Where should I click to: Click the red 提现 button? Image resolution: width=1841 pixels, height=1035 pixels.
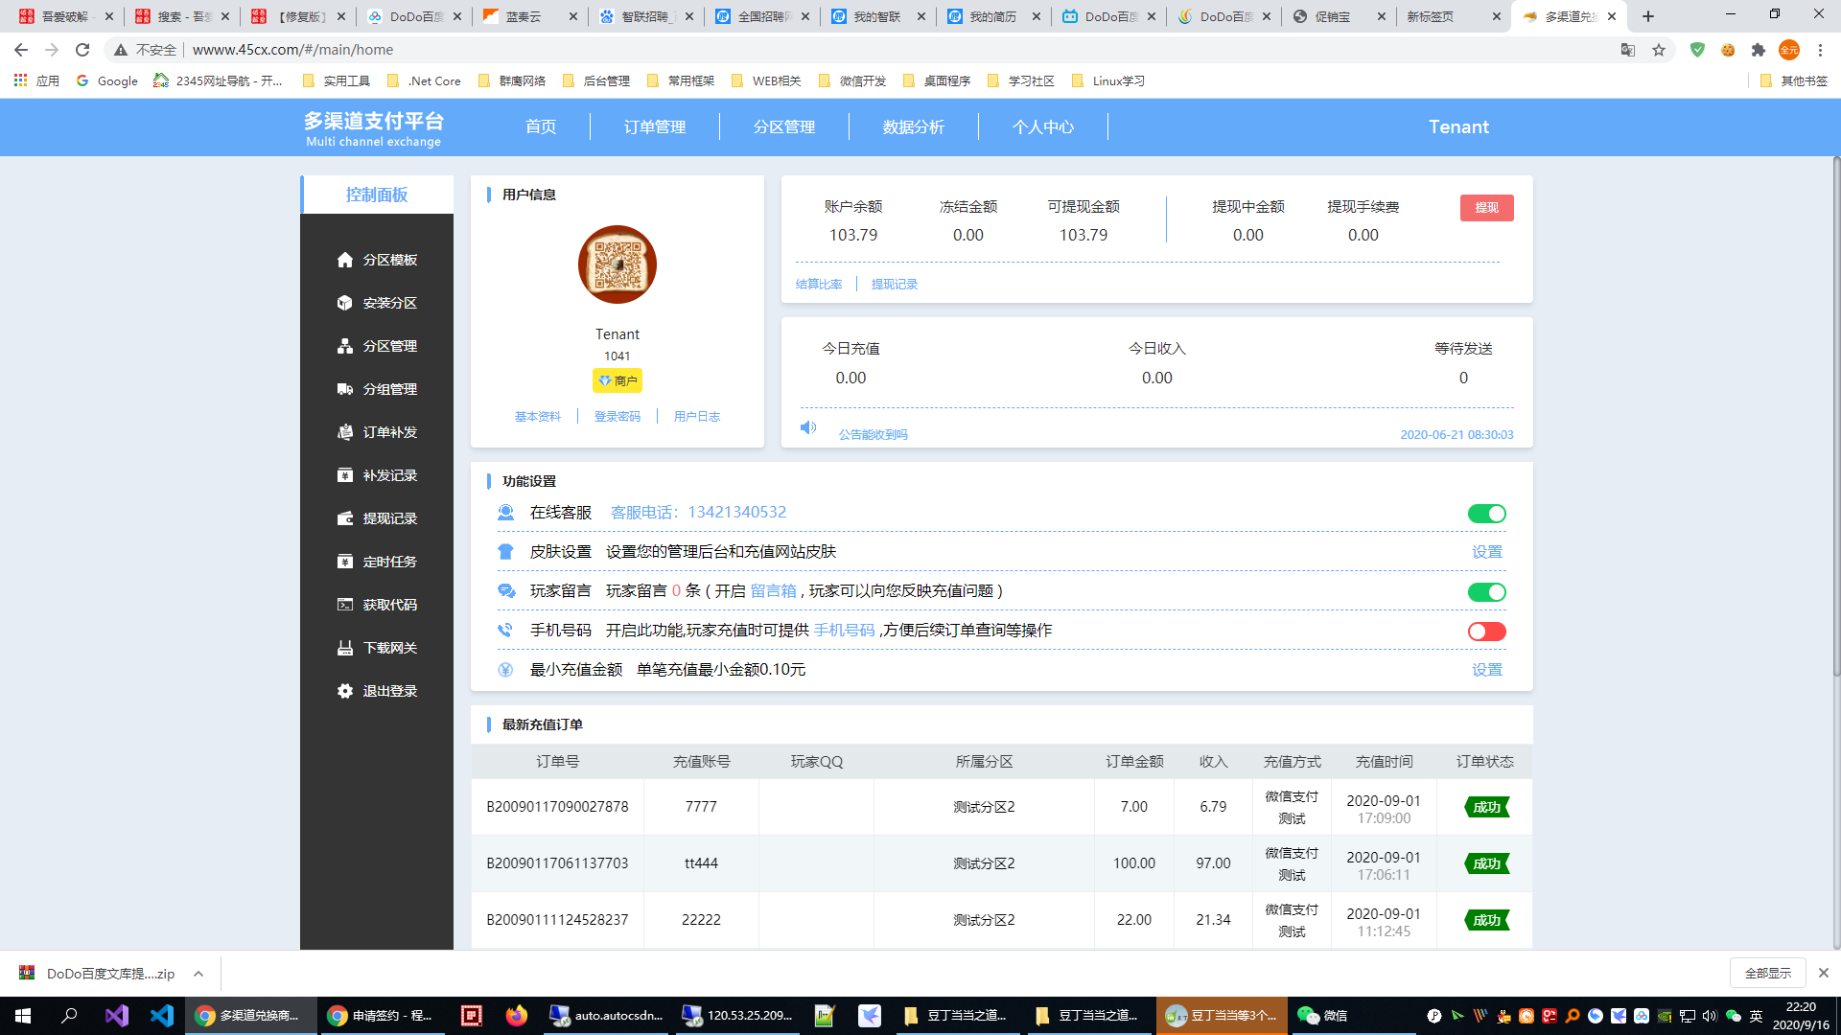coord(1487,208)
